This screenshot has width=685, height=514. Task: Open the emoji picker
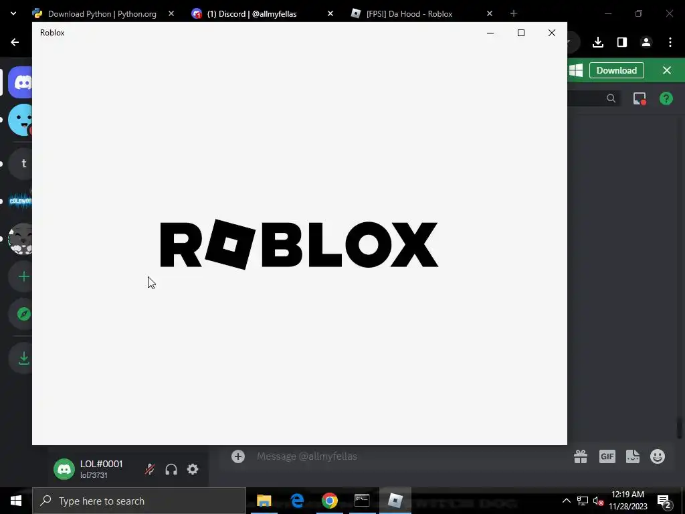(x=658, y=456)
